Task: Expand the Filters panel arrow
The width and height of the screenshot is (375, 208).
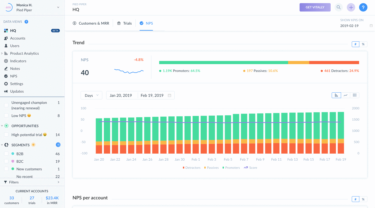Action: tap(58, 182)
